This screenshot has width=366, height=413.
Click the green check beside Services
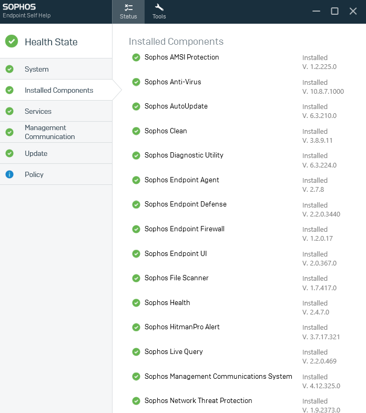click(9, 111)
